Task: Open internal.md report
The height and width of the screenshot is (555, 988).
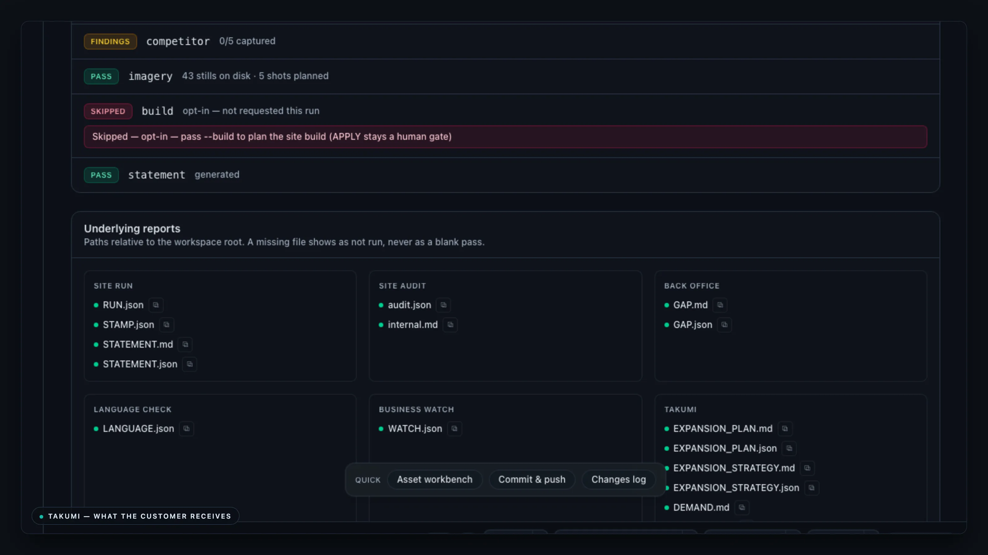Action: pos(413,325)
